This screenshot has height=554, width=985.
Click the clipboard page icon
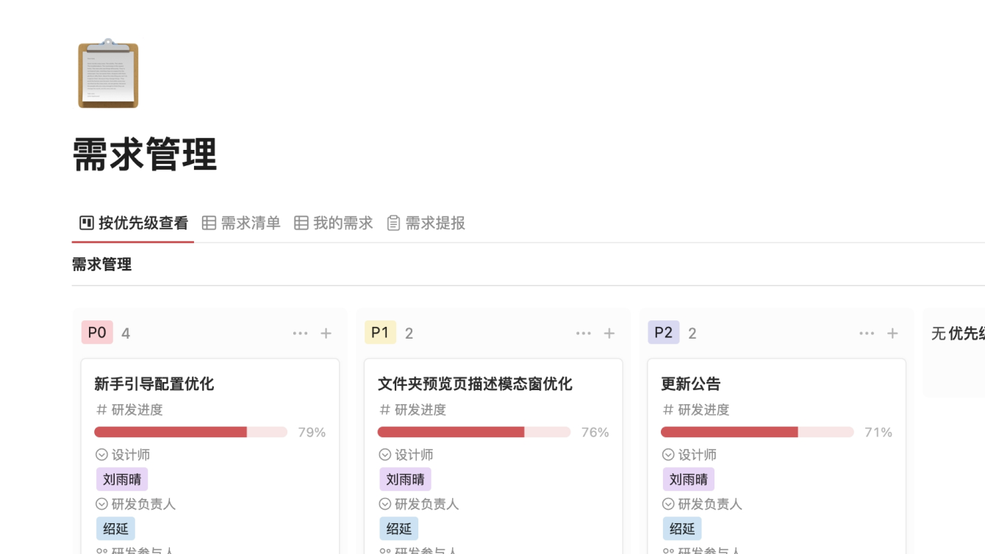(108, 73)
